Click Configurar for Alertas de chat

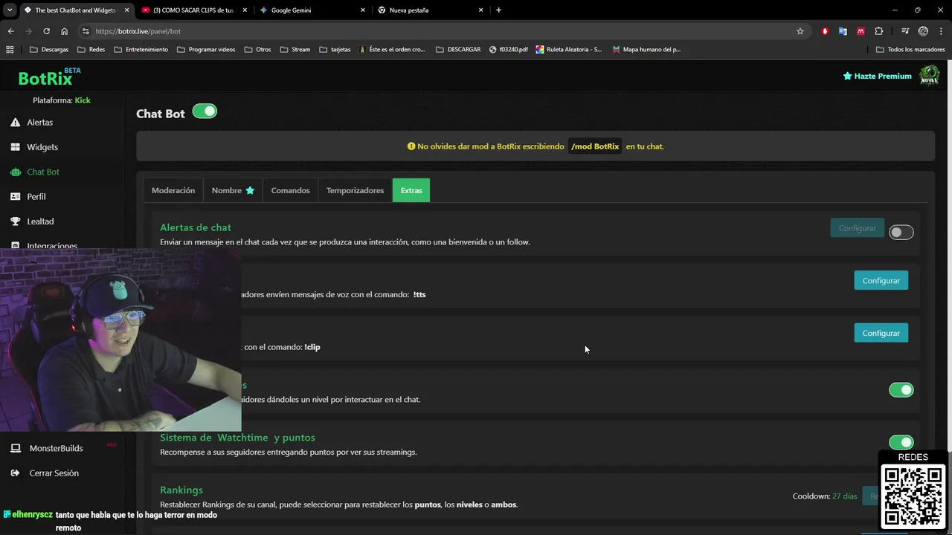click(x=857, y=228)
